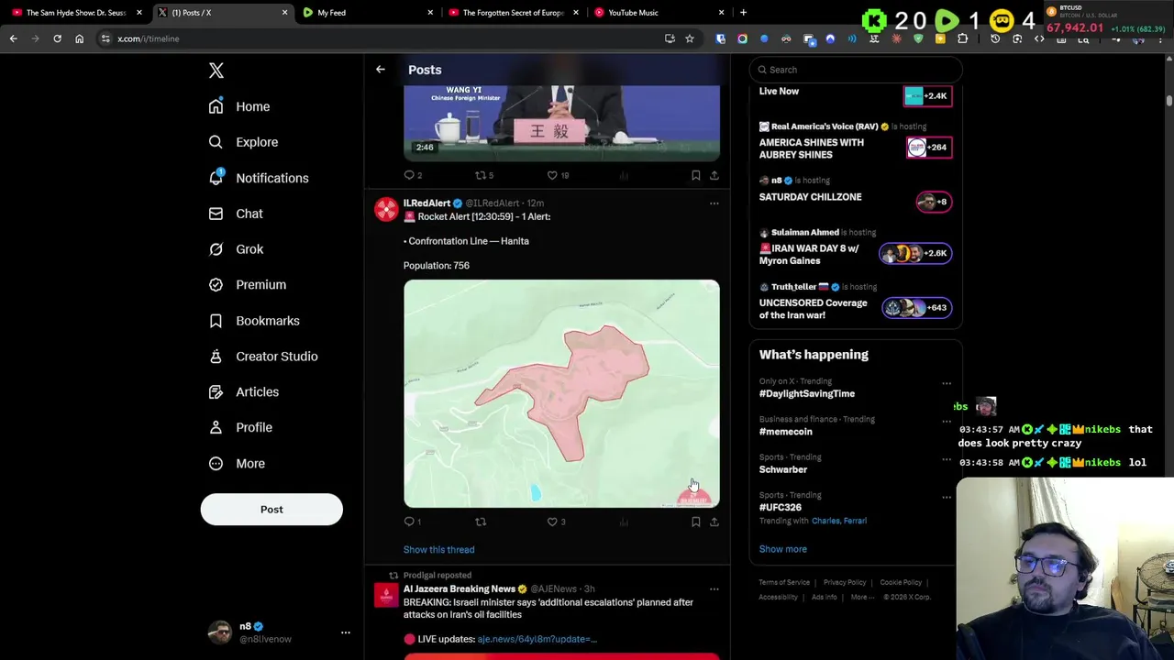
Task: Share the Wang Yi video post
Action: pos(714,175)
